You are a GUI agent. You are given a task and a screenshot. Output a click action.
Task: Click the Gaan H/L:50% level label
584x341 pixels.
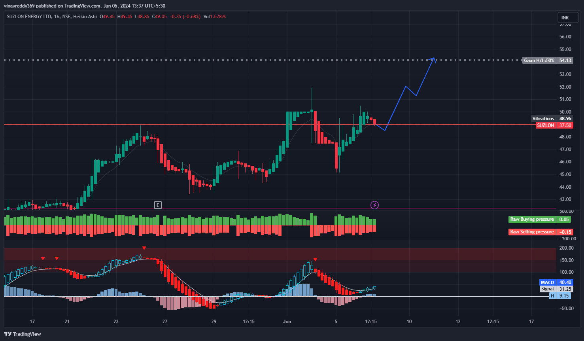[539, 61]
